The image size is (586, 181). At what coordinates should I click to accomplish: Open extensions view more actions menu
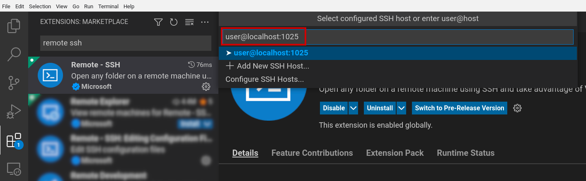(205, 22)
